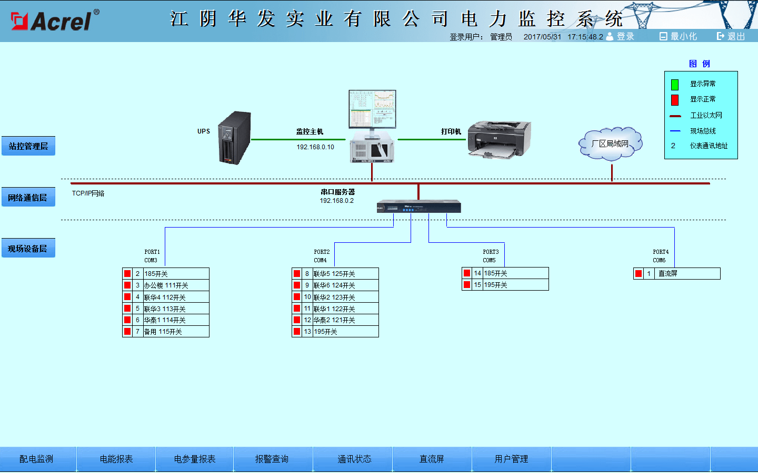Click status indicator for 华泰1 114开关
Image resolution: width=758 pixels, height=473 pixels.
coord(127,320)
